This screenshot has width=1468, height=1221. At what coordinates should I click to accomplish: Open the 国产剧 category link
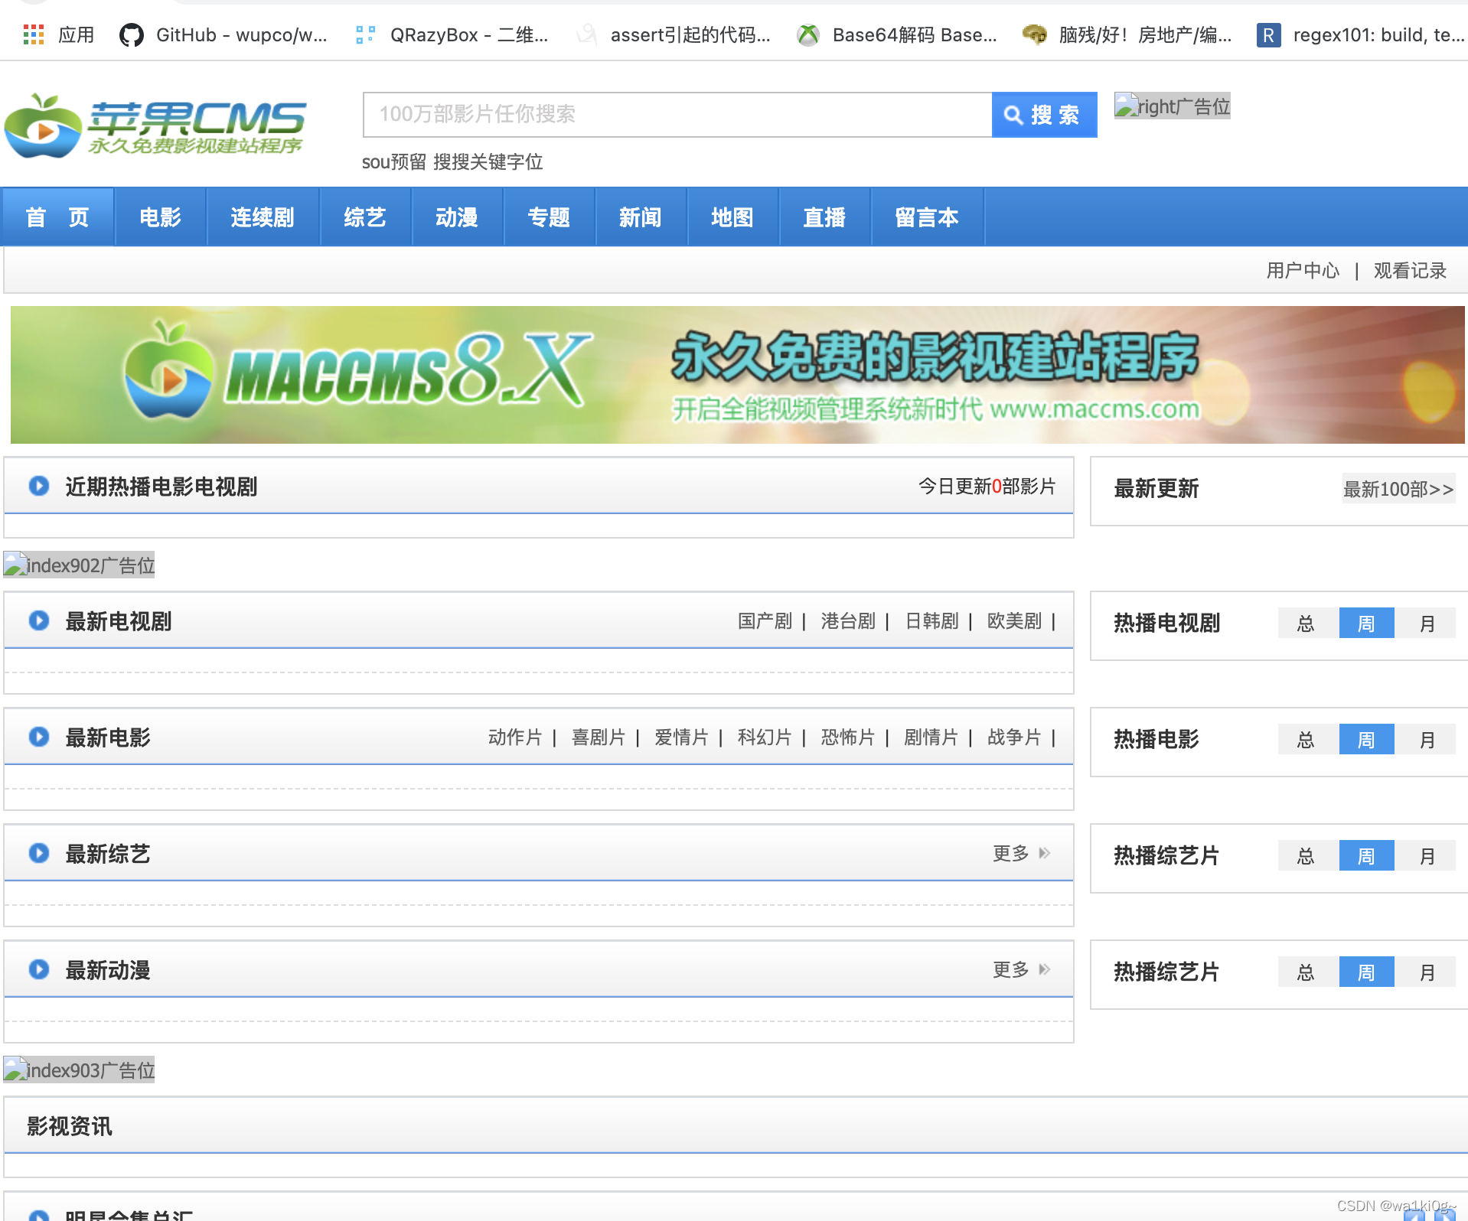click(765, 621)
